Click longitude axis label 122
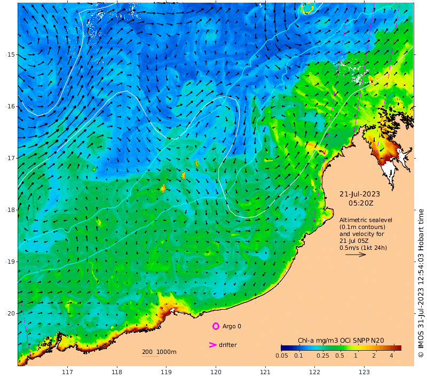This screenshot has height=379, width=427. coord(314,372)
